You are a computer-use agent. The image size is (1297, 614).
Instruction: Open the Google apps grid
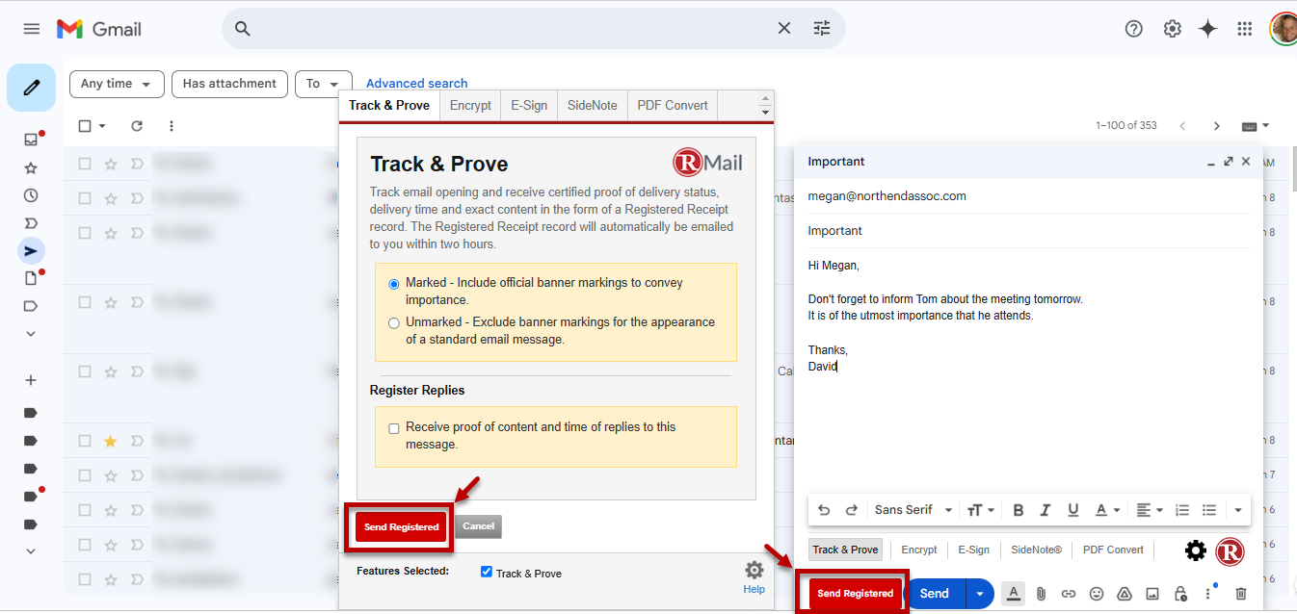point(1245,29)
